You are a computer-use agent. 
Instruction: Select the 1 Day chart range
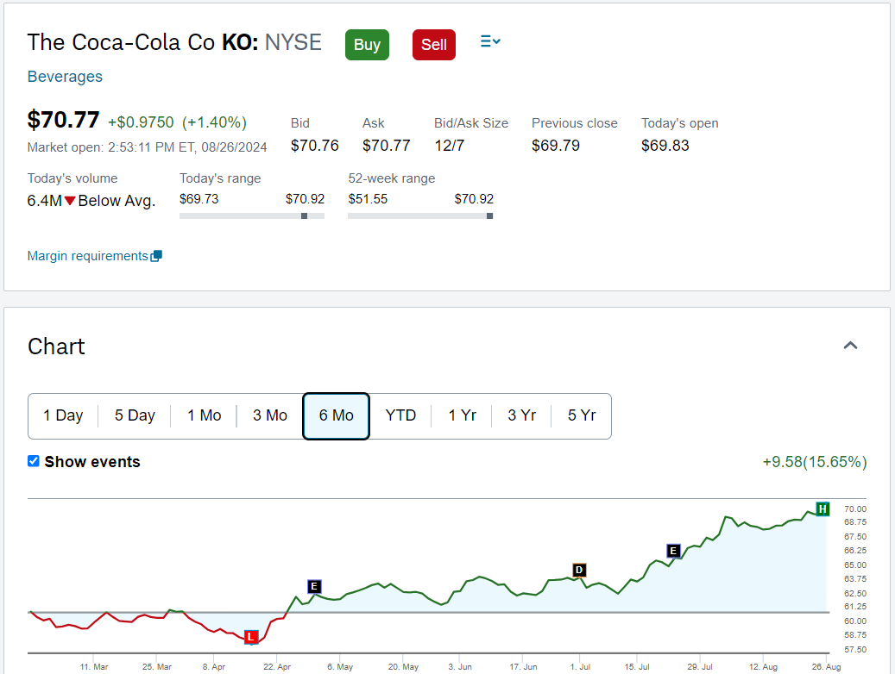coord(63,415)
